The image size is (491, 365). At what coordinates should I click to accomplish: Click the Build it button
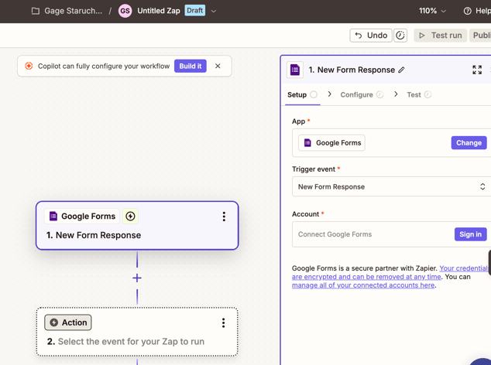pos(190,67)
